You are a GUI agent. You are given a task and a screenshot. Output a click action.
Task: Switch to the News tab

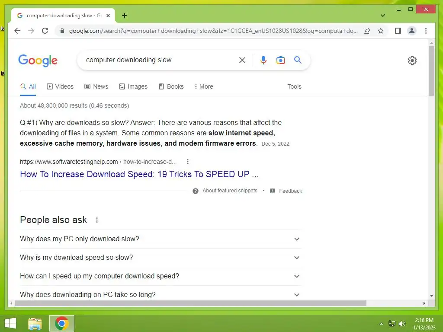coord(96,86)
